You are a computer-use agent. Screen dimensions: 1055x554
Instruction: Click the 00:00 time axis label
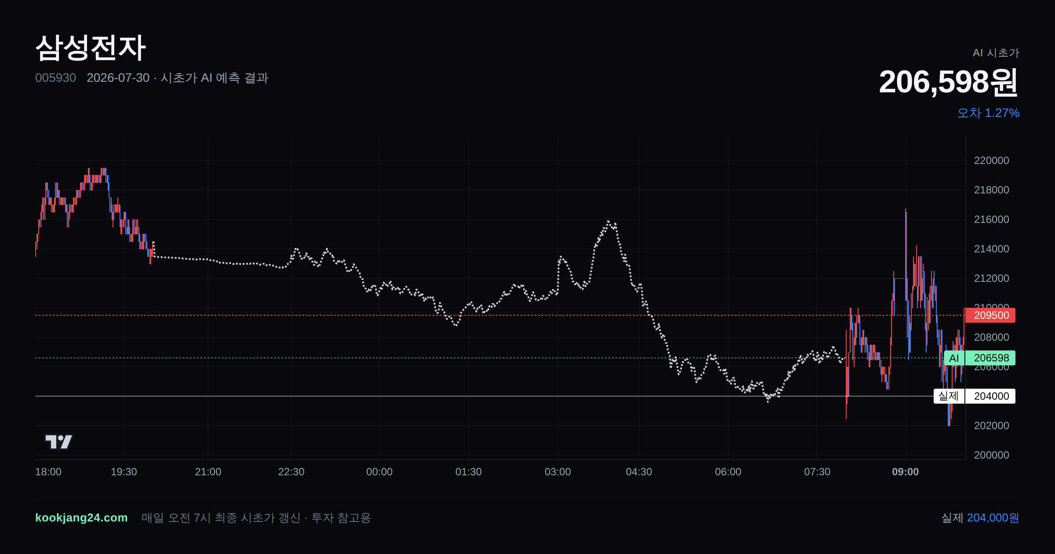coord(379,472)
